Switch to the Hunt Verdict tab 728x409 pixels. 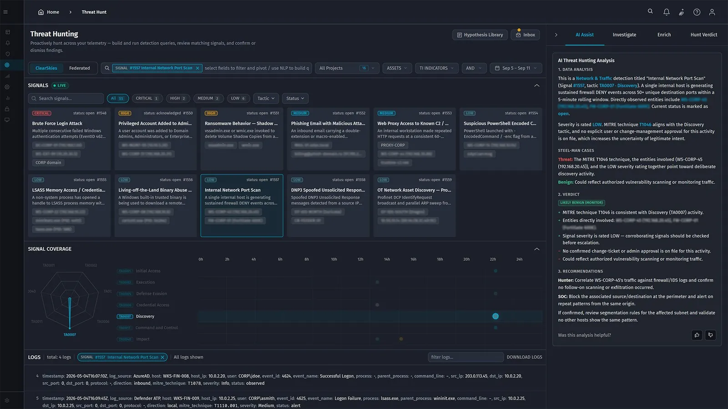pyautogui.click(x=703, y=35)
